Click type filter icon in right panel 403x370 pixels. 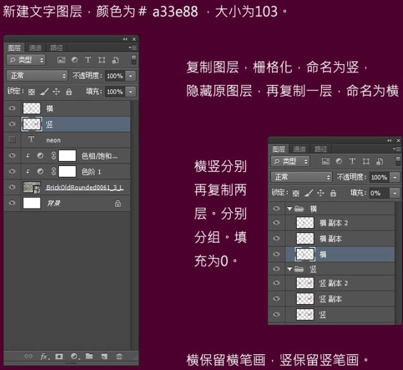[352, 162]
